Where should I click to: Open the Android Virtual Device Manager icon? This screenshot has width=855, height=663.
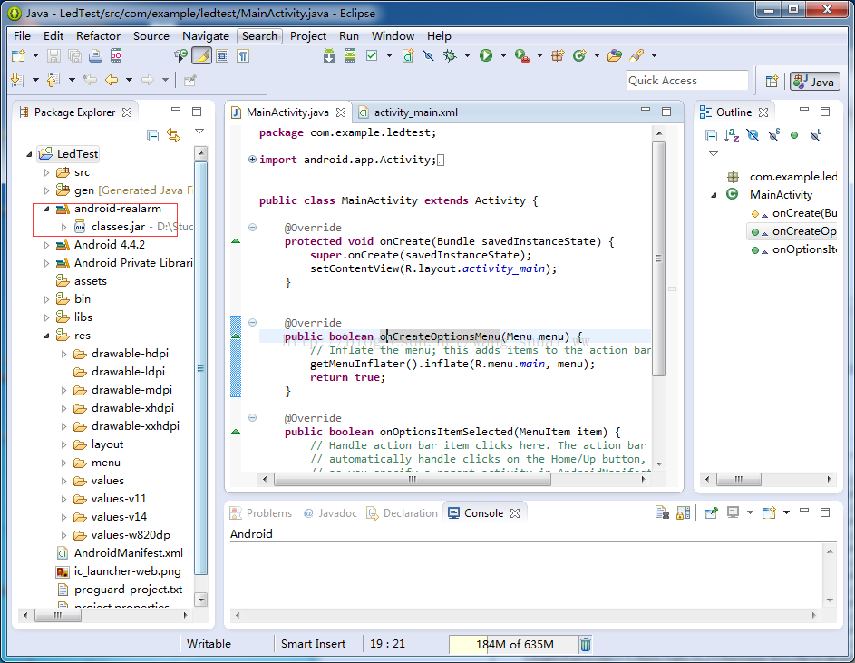[x=350, y=55]
